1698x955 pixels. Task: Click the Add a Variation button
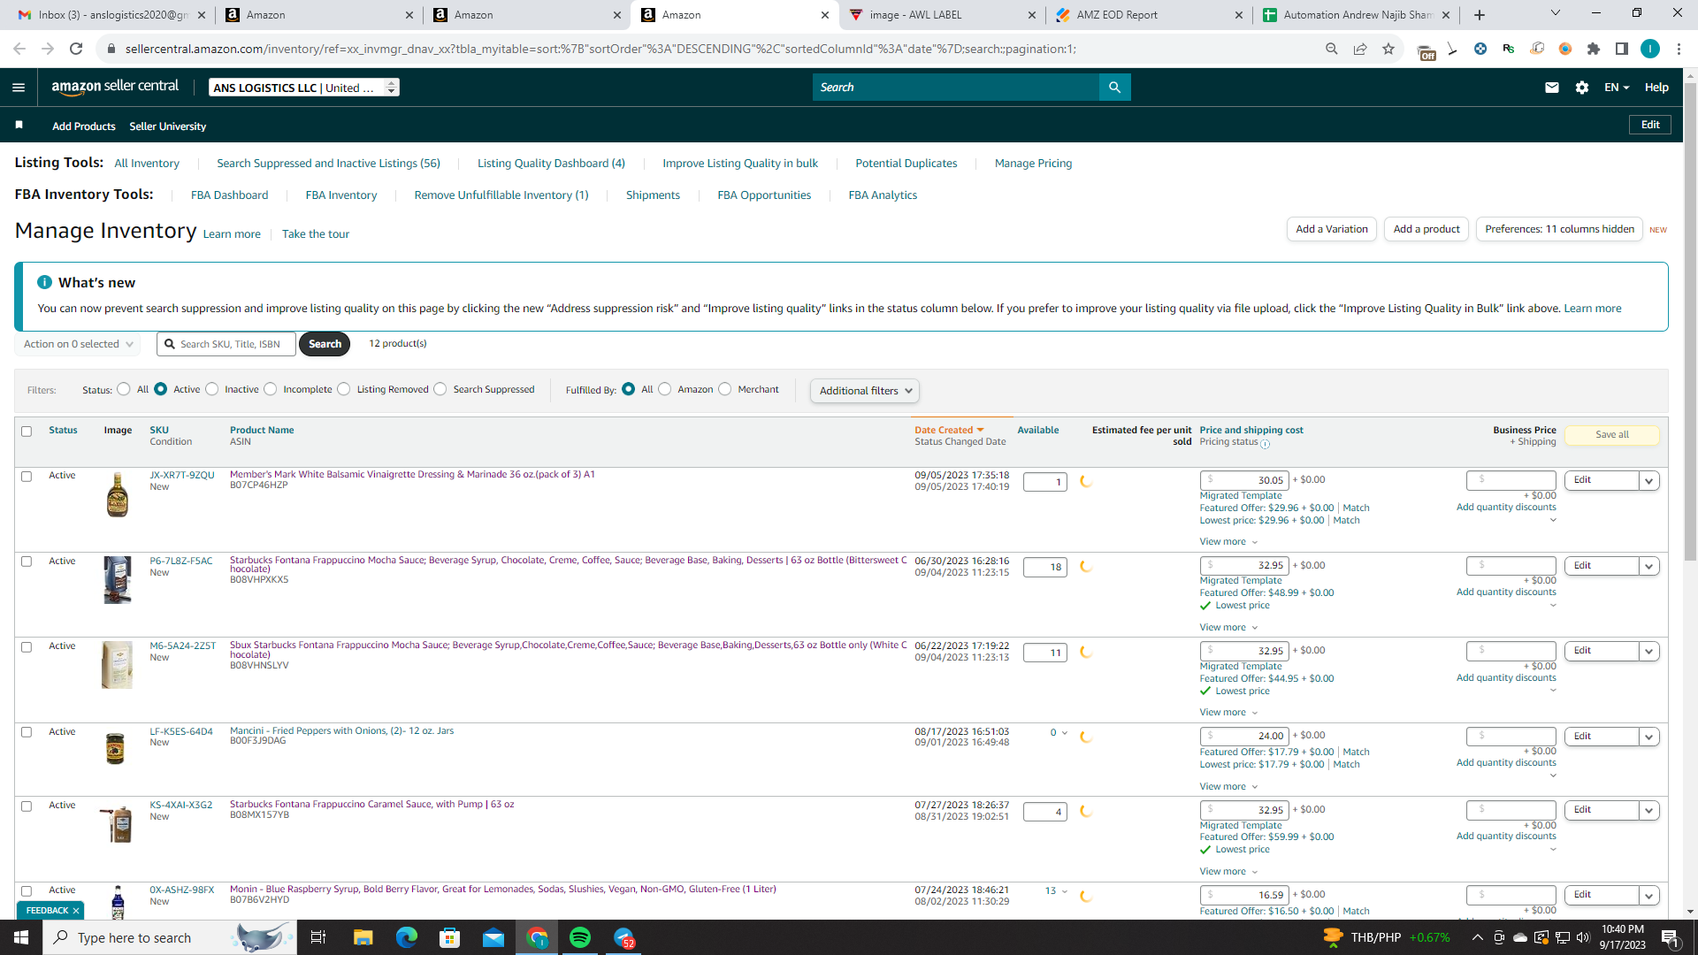tap(1332, 229)
